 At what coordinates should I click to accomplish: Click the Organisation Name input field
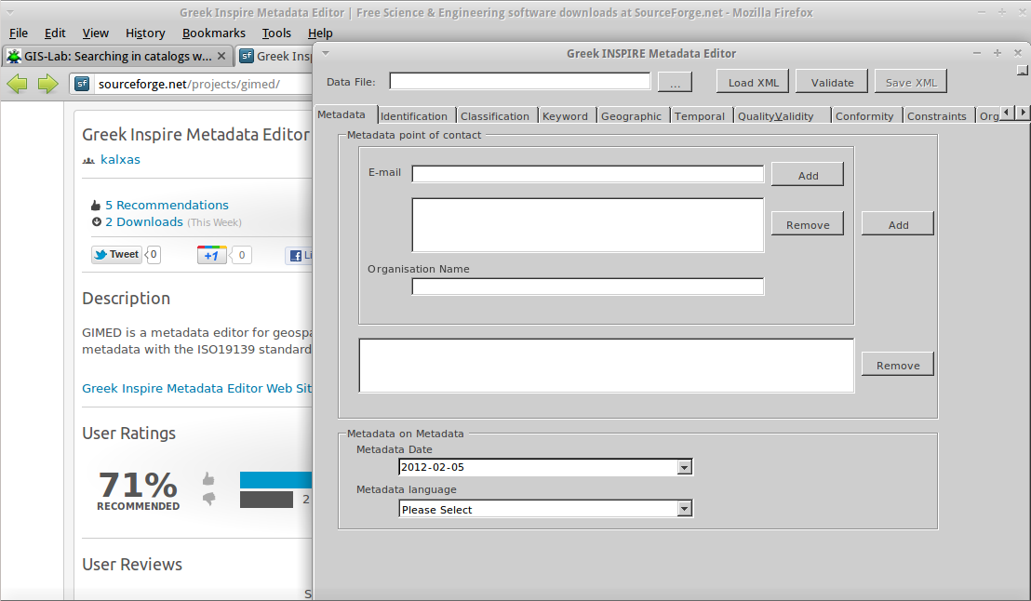click(588, 286)
